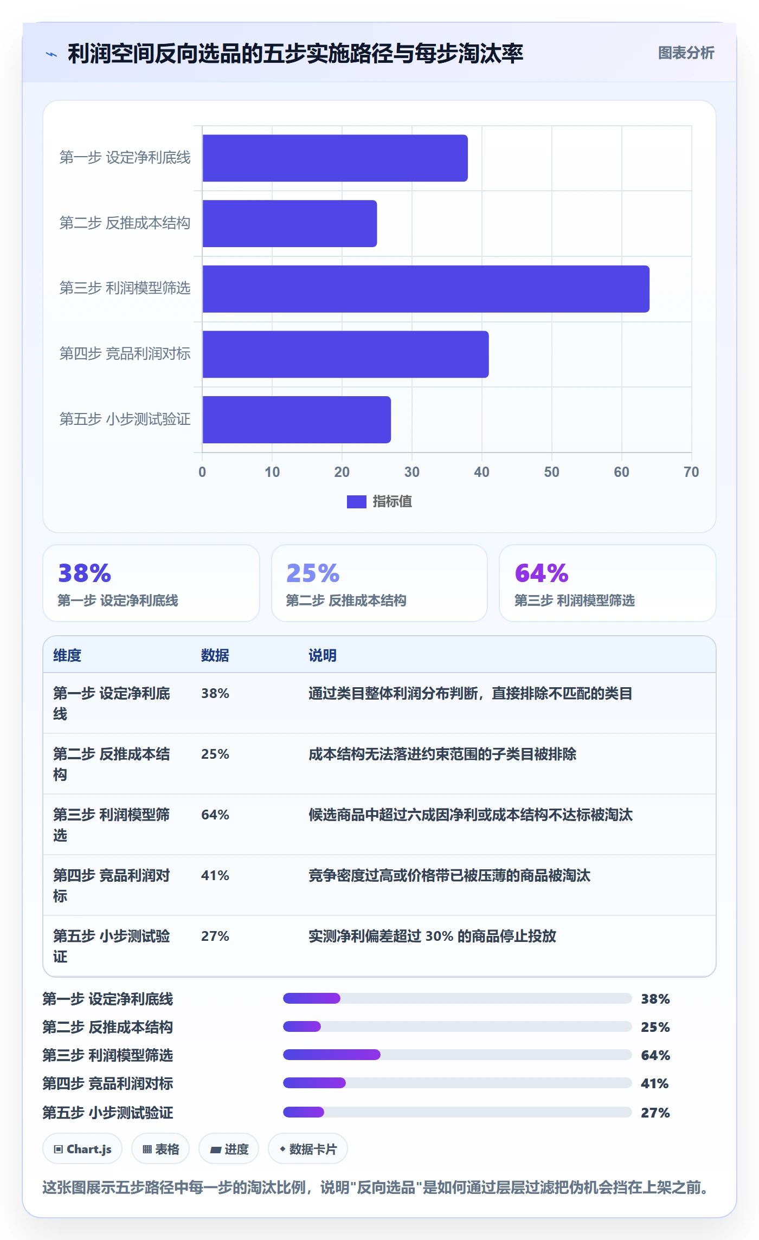This screenshot has height=1240, width=759.
Task: Click the x-axis label 70
Action: (x=691, y=472)
